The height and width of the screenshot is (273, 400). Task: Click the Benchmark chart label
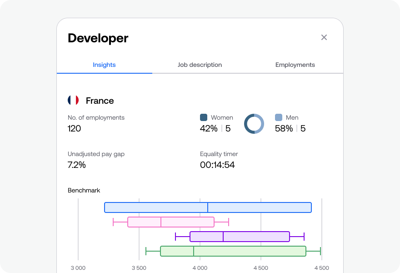(x=84, y=191)
